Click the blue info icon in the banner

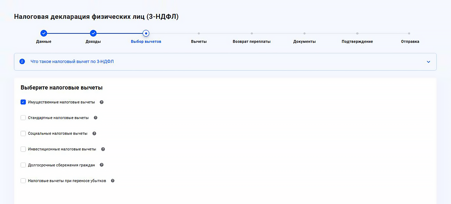(x=22, y=62)
